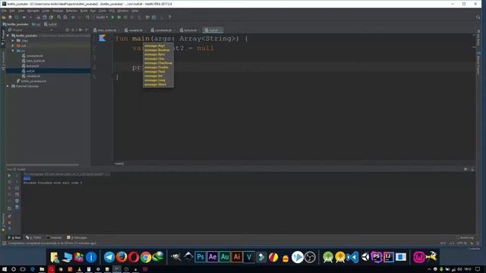Open the Messages bottom tab
The height and width of the screenshot is (273, 486).
click(x=77, y=237)
